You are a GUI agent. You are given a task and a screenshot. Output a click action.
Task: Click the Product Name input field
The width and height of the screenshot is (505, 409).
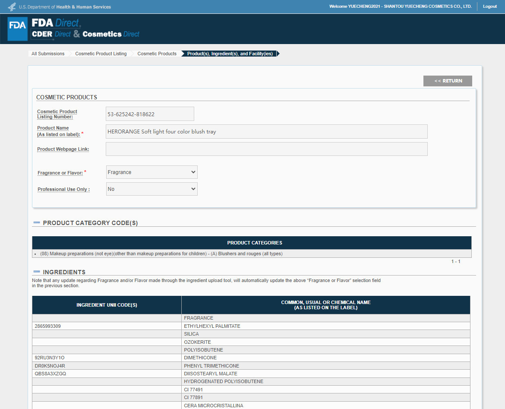267,131
